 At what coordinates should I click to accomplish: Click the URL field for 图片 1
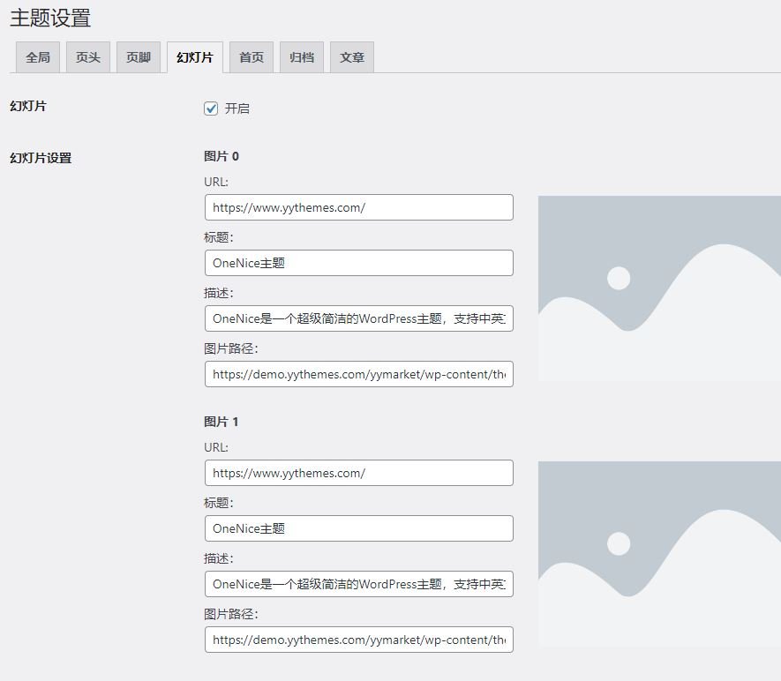pyautogui.click(x=358, y=473)
